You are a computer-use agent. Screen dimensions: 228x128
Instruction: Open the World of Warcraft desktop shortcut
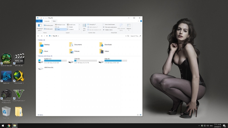click(x=6, y=58)
